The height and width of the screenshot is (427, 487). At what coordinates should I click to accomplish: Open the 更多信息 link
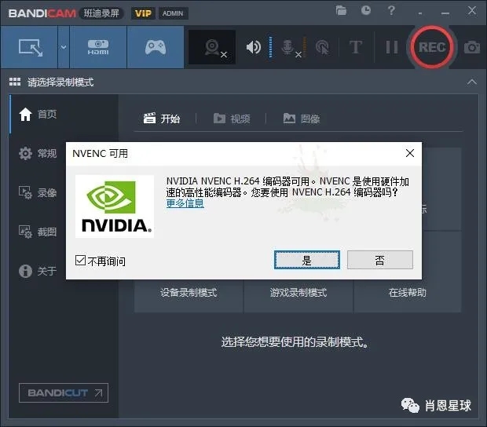(x=185, y=203)
